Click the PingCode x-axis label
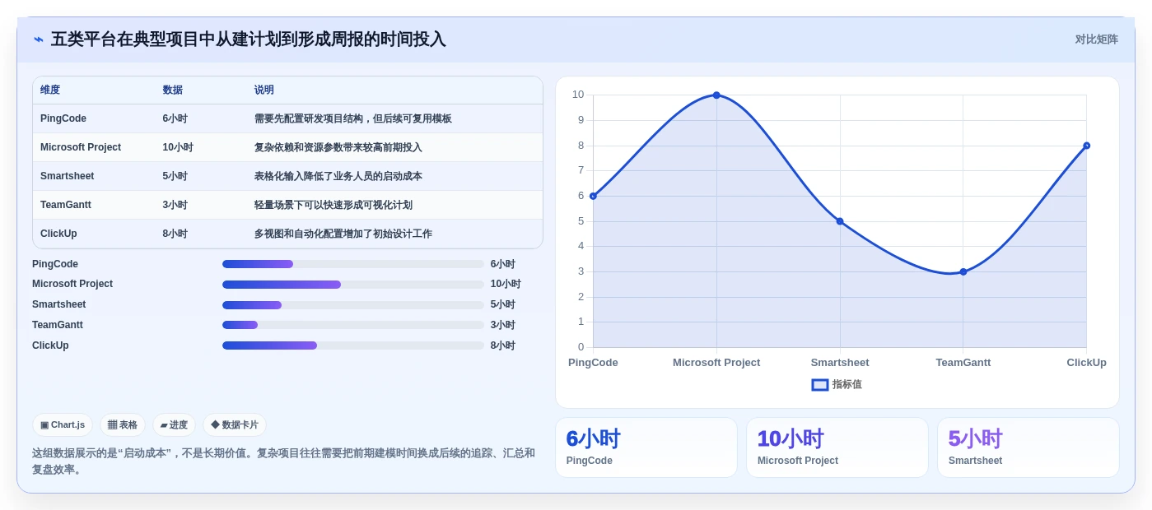 coord(593,363)
